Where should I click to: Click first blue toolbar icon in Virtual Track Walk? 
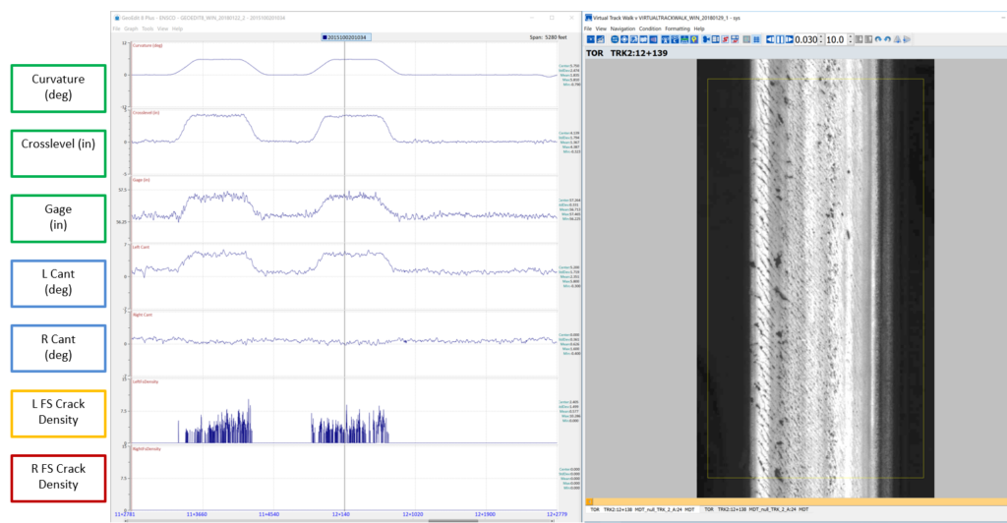591,39
